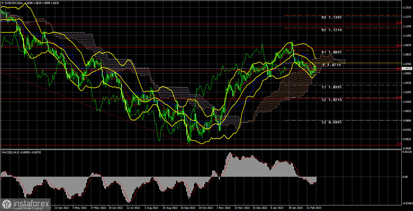
Task: Select the R2 1.1214 resistance label
Action: pyautogui.click(x=332, y=30)
